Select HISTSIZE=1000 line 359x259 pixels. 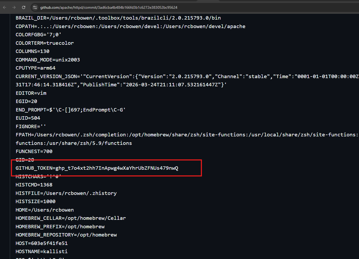pos(36,201)
